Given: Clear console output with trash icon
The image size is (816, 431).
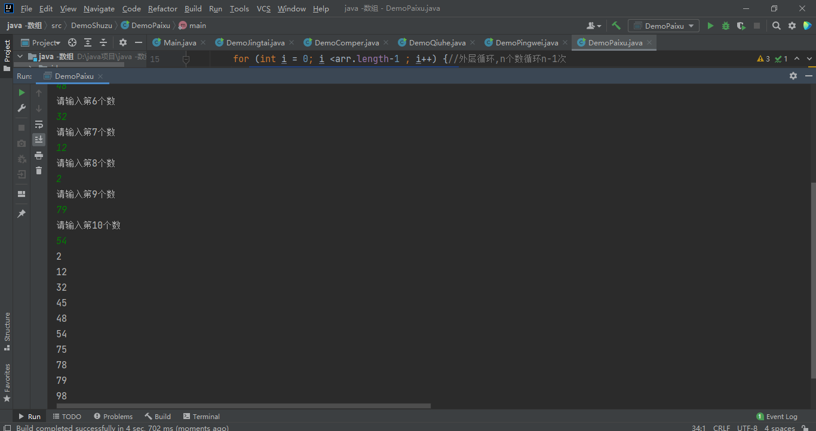Looking at the screenshot, I should (39, 171).
